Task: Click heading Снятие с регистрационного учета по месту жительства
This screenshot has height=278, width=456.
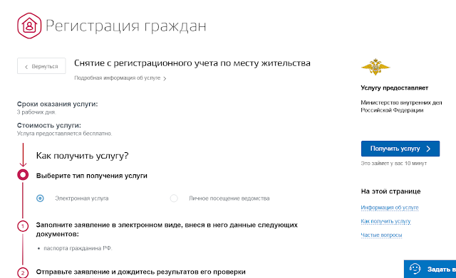Action: 192,63
